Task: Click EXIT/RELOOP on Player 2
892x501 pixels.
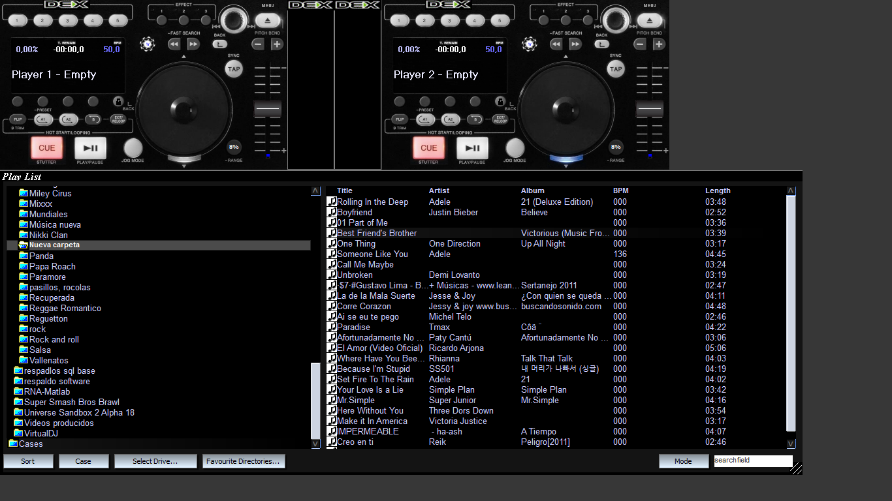Action: pyautogui.click(x=500, y=119)
